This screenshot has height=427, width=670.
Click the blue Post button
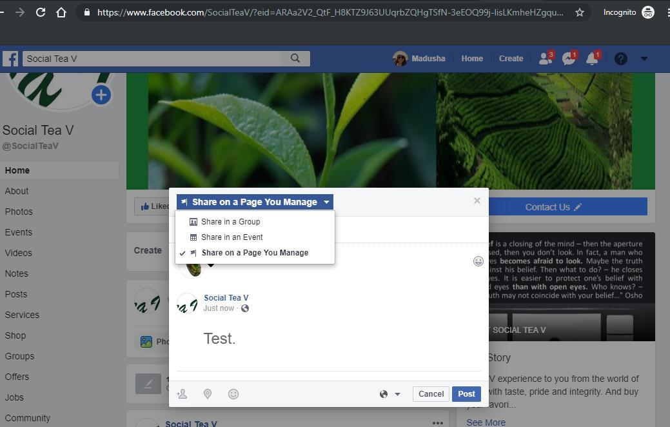click(466, 393)
